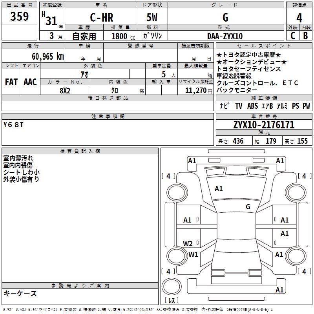Click the line "★トヨタ認定中古車歴★"
Image resolution: width=314 pixels, height=314 pixels.
249,55
